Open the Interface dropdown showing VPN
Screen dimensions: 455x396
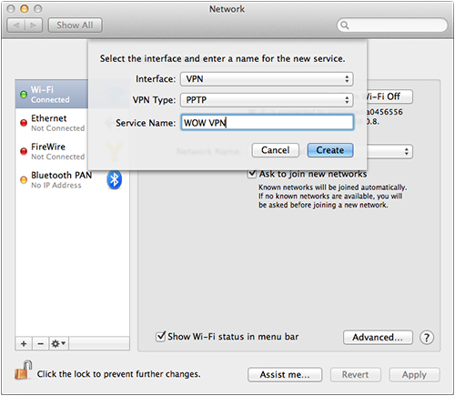[267, 79]
